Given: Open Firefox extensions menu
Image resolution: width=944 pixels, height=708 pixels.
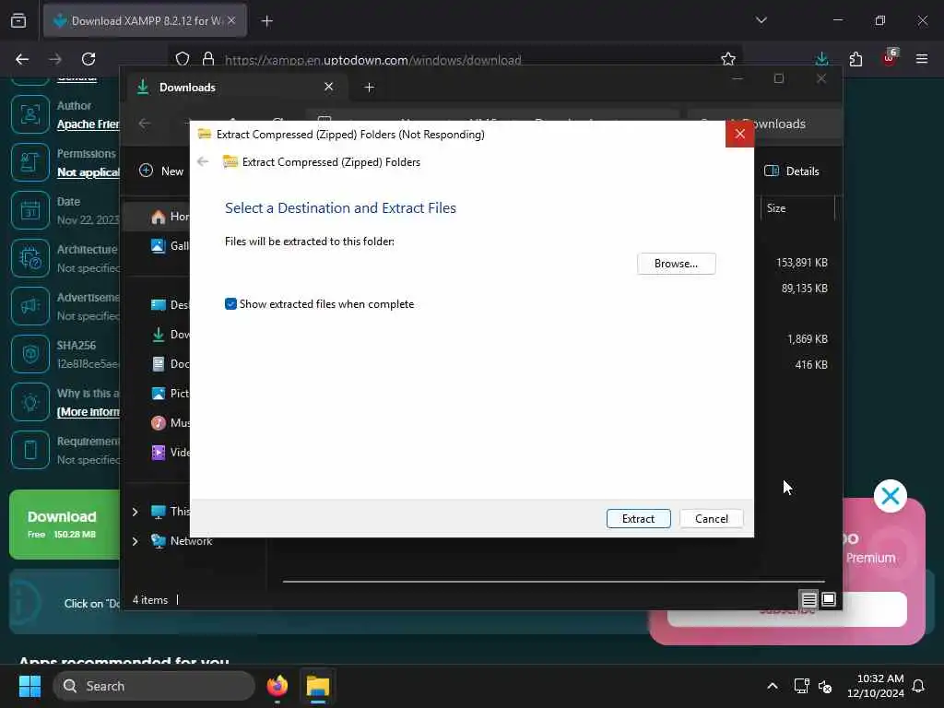Looking at the screenshot, I should click(x=855, y=59).
